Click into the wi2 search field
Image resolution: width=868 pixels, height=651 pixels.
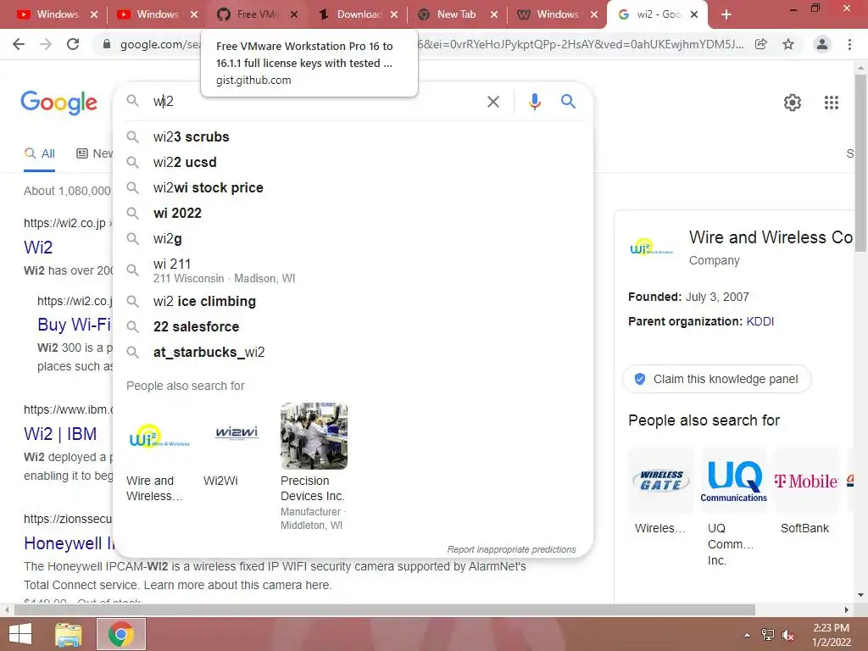(x=315, y=102)
